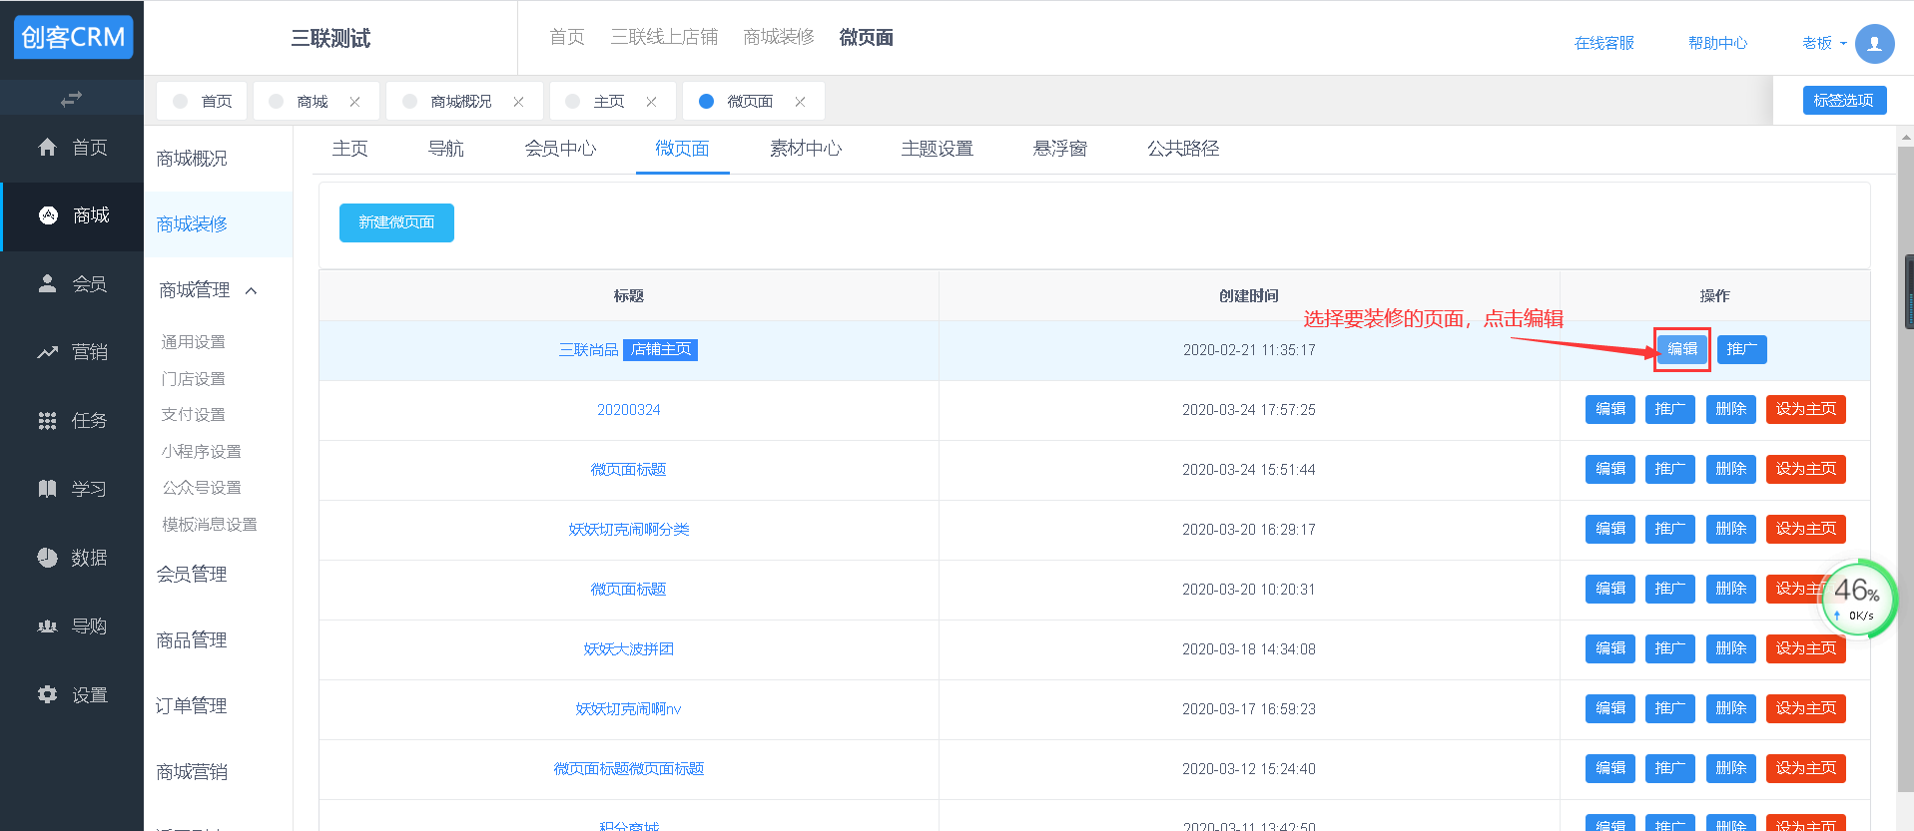Select the 主页 tab radio dot
Screen dimensions: 1914x831
[572, 102]
